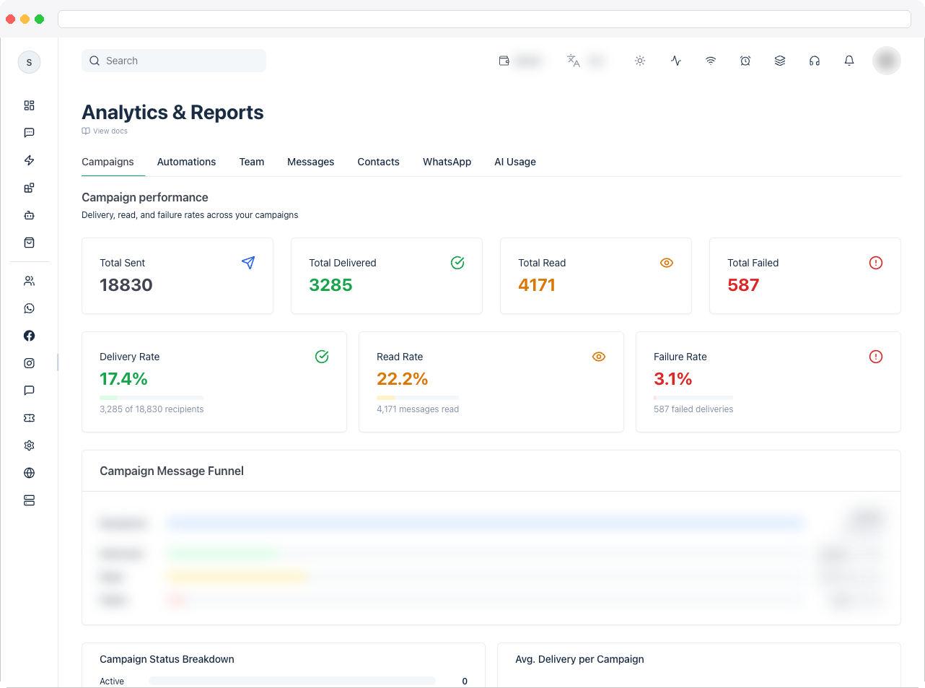
Task: Open the blurred user avatar menu
Action: click(887, 61)
